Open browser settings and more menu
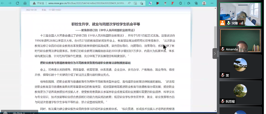The image size is (266, 114). click(212, 3)
